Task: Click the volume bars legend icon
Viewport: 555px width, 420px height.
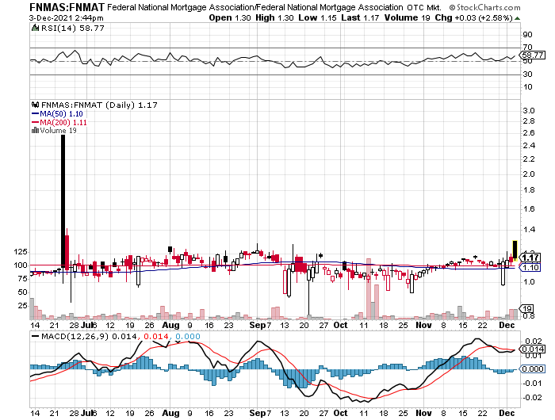Action: [35, 131]
